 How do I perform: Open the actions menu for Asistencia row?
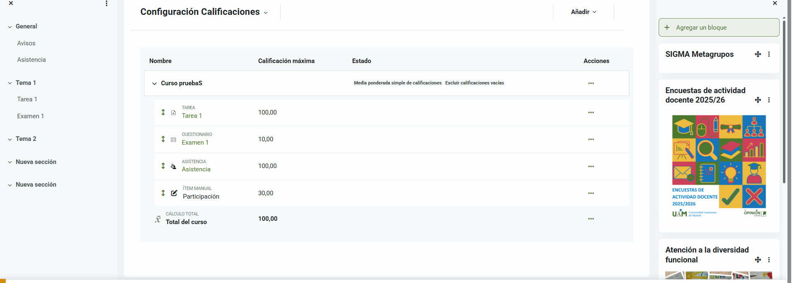(x=591, y=166)
